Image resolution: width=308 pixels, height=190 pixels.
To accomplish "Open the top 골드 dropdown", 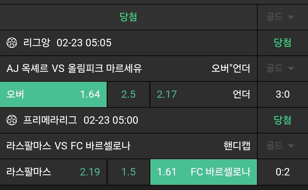I will (282, 17).
